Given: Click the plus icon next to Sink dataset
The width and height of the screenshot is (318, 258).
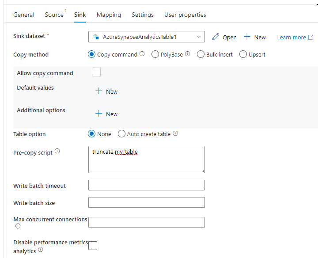Looking at the screenshot, I should pos(247,37).
